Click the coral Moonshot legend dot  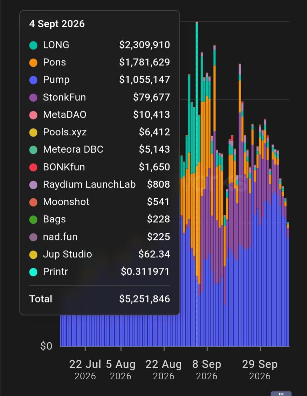click(33, 202)
